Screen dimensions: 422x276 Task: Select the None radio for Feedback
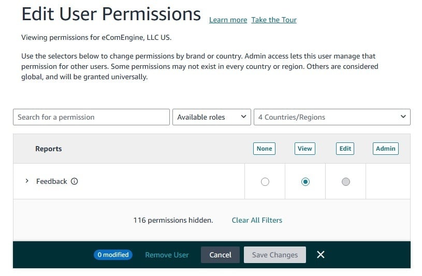click(x=265, y=181)
